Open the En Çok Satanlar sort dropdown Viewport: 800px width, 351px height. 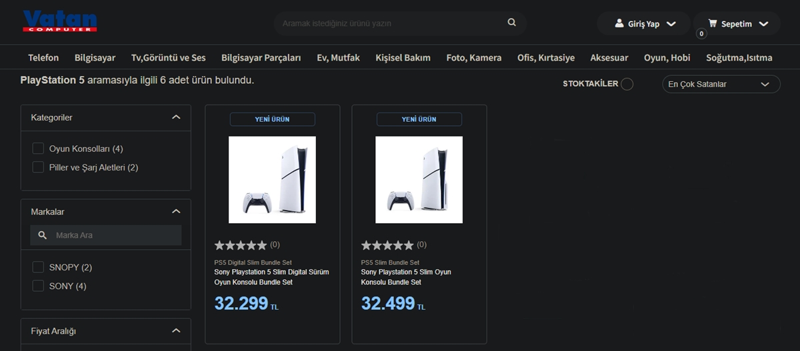pos(721,84)
